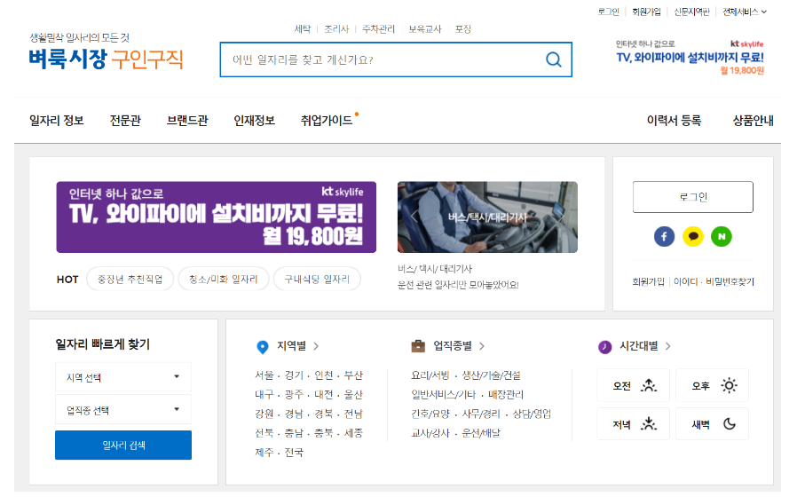Select 서울 in the region list
The image size is (805, 497).
264,375
